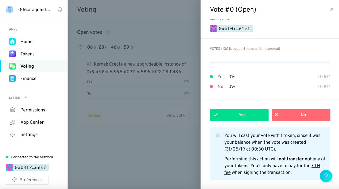Click the votes support progress bar
The height and width of the screenshot is (189, 339).
pos(269,62)
